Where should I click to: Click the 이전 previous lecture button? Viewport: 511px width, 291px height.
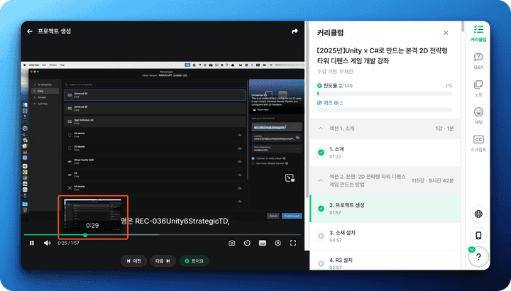tap(133, 260)
